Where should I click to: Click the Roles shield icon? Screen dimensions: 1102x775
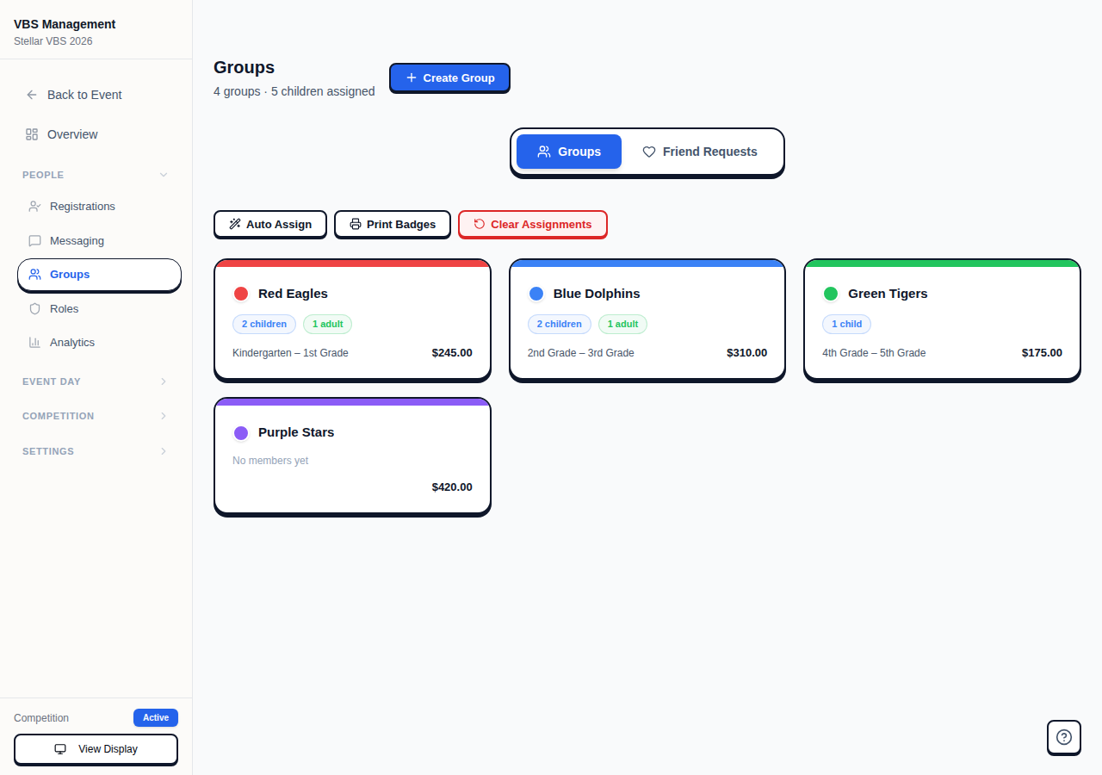[34, 308]
